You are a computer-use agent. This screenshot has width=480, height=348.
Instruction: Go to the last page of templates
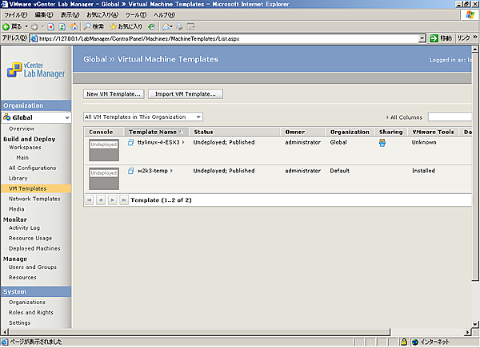tap(124, 200)
